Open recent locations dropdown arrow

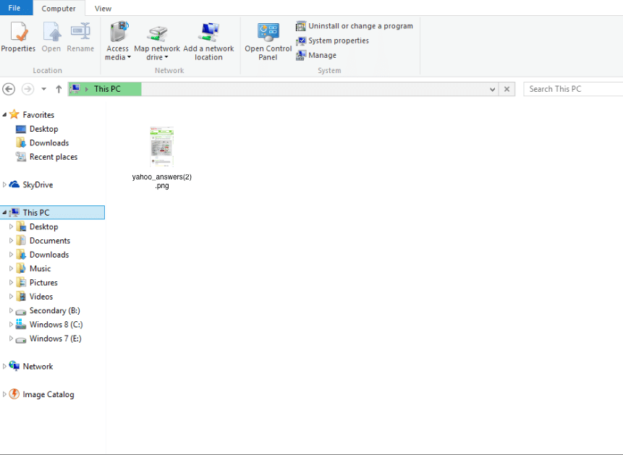(x=43, y=89)
